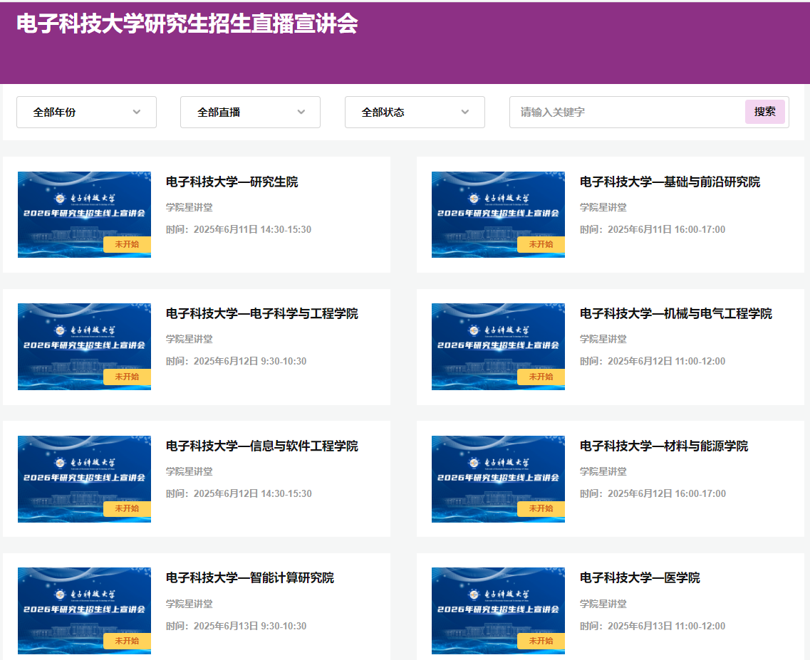Click the time 2025年6月13日 9:30-10:30
810x660 pixels.
point(250,626)
